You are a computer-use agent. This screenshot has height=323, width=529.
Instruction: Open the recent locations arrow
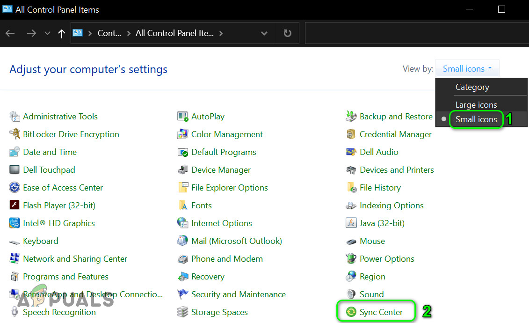click(47, 33)
